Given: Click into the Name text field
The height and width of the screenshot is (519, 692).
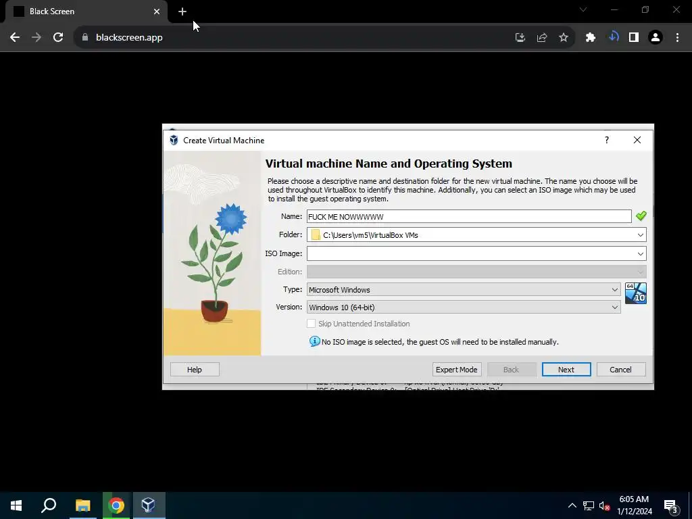Looking at the screenshot, I should (469, 216).
